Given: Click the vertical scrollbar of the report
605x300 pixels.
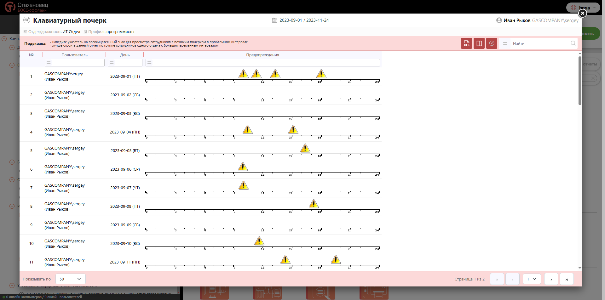Looking at the screenshot, I should coord(580,81).
